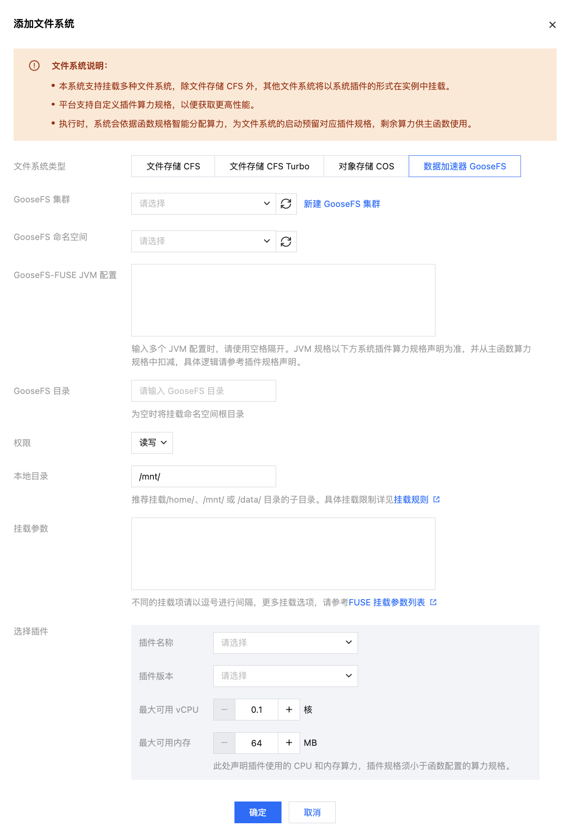Select the 文件存储 CFS Turbo type
The height and width of the screenshot is (835, 573).
(x=269, y=166)
